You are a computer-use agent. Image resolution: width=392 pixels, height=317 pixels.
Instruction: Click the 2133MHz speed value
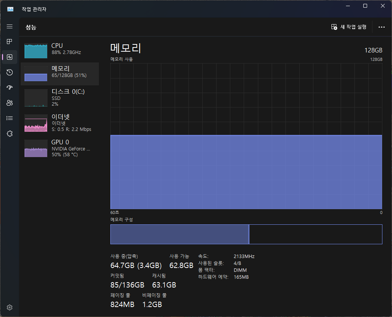[244, 256]
